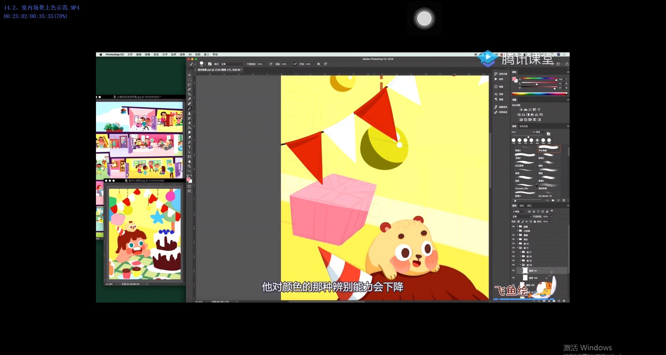This screenshot has width=666, height=355.
Task: Select the Type tool
Action: pos(189,147)
